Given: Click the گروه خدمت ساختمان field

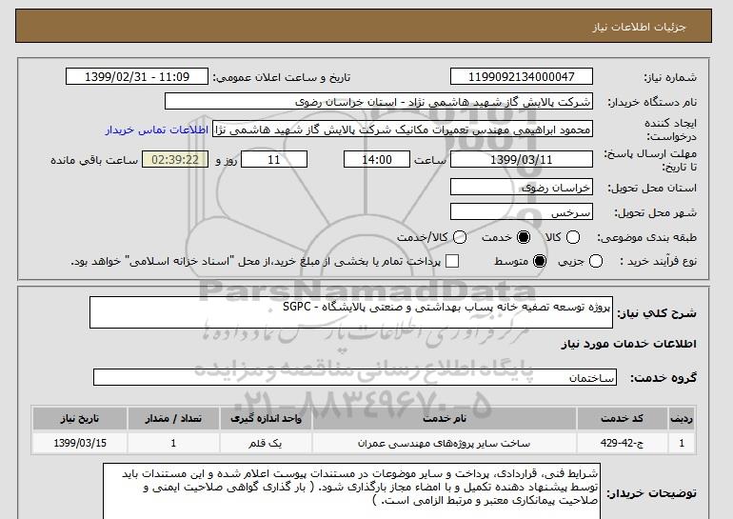Looking at the screenshot, I should point(355,377).
